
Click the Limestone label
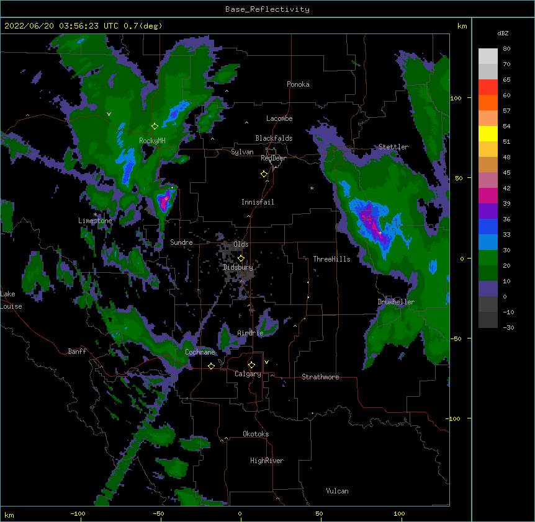95,221
